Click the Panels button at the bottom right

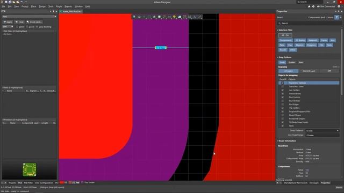[339, 188]
